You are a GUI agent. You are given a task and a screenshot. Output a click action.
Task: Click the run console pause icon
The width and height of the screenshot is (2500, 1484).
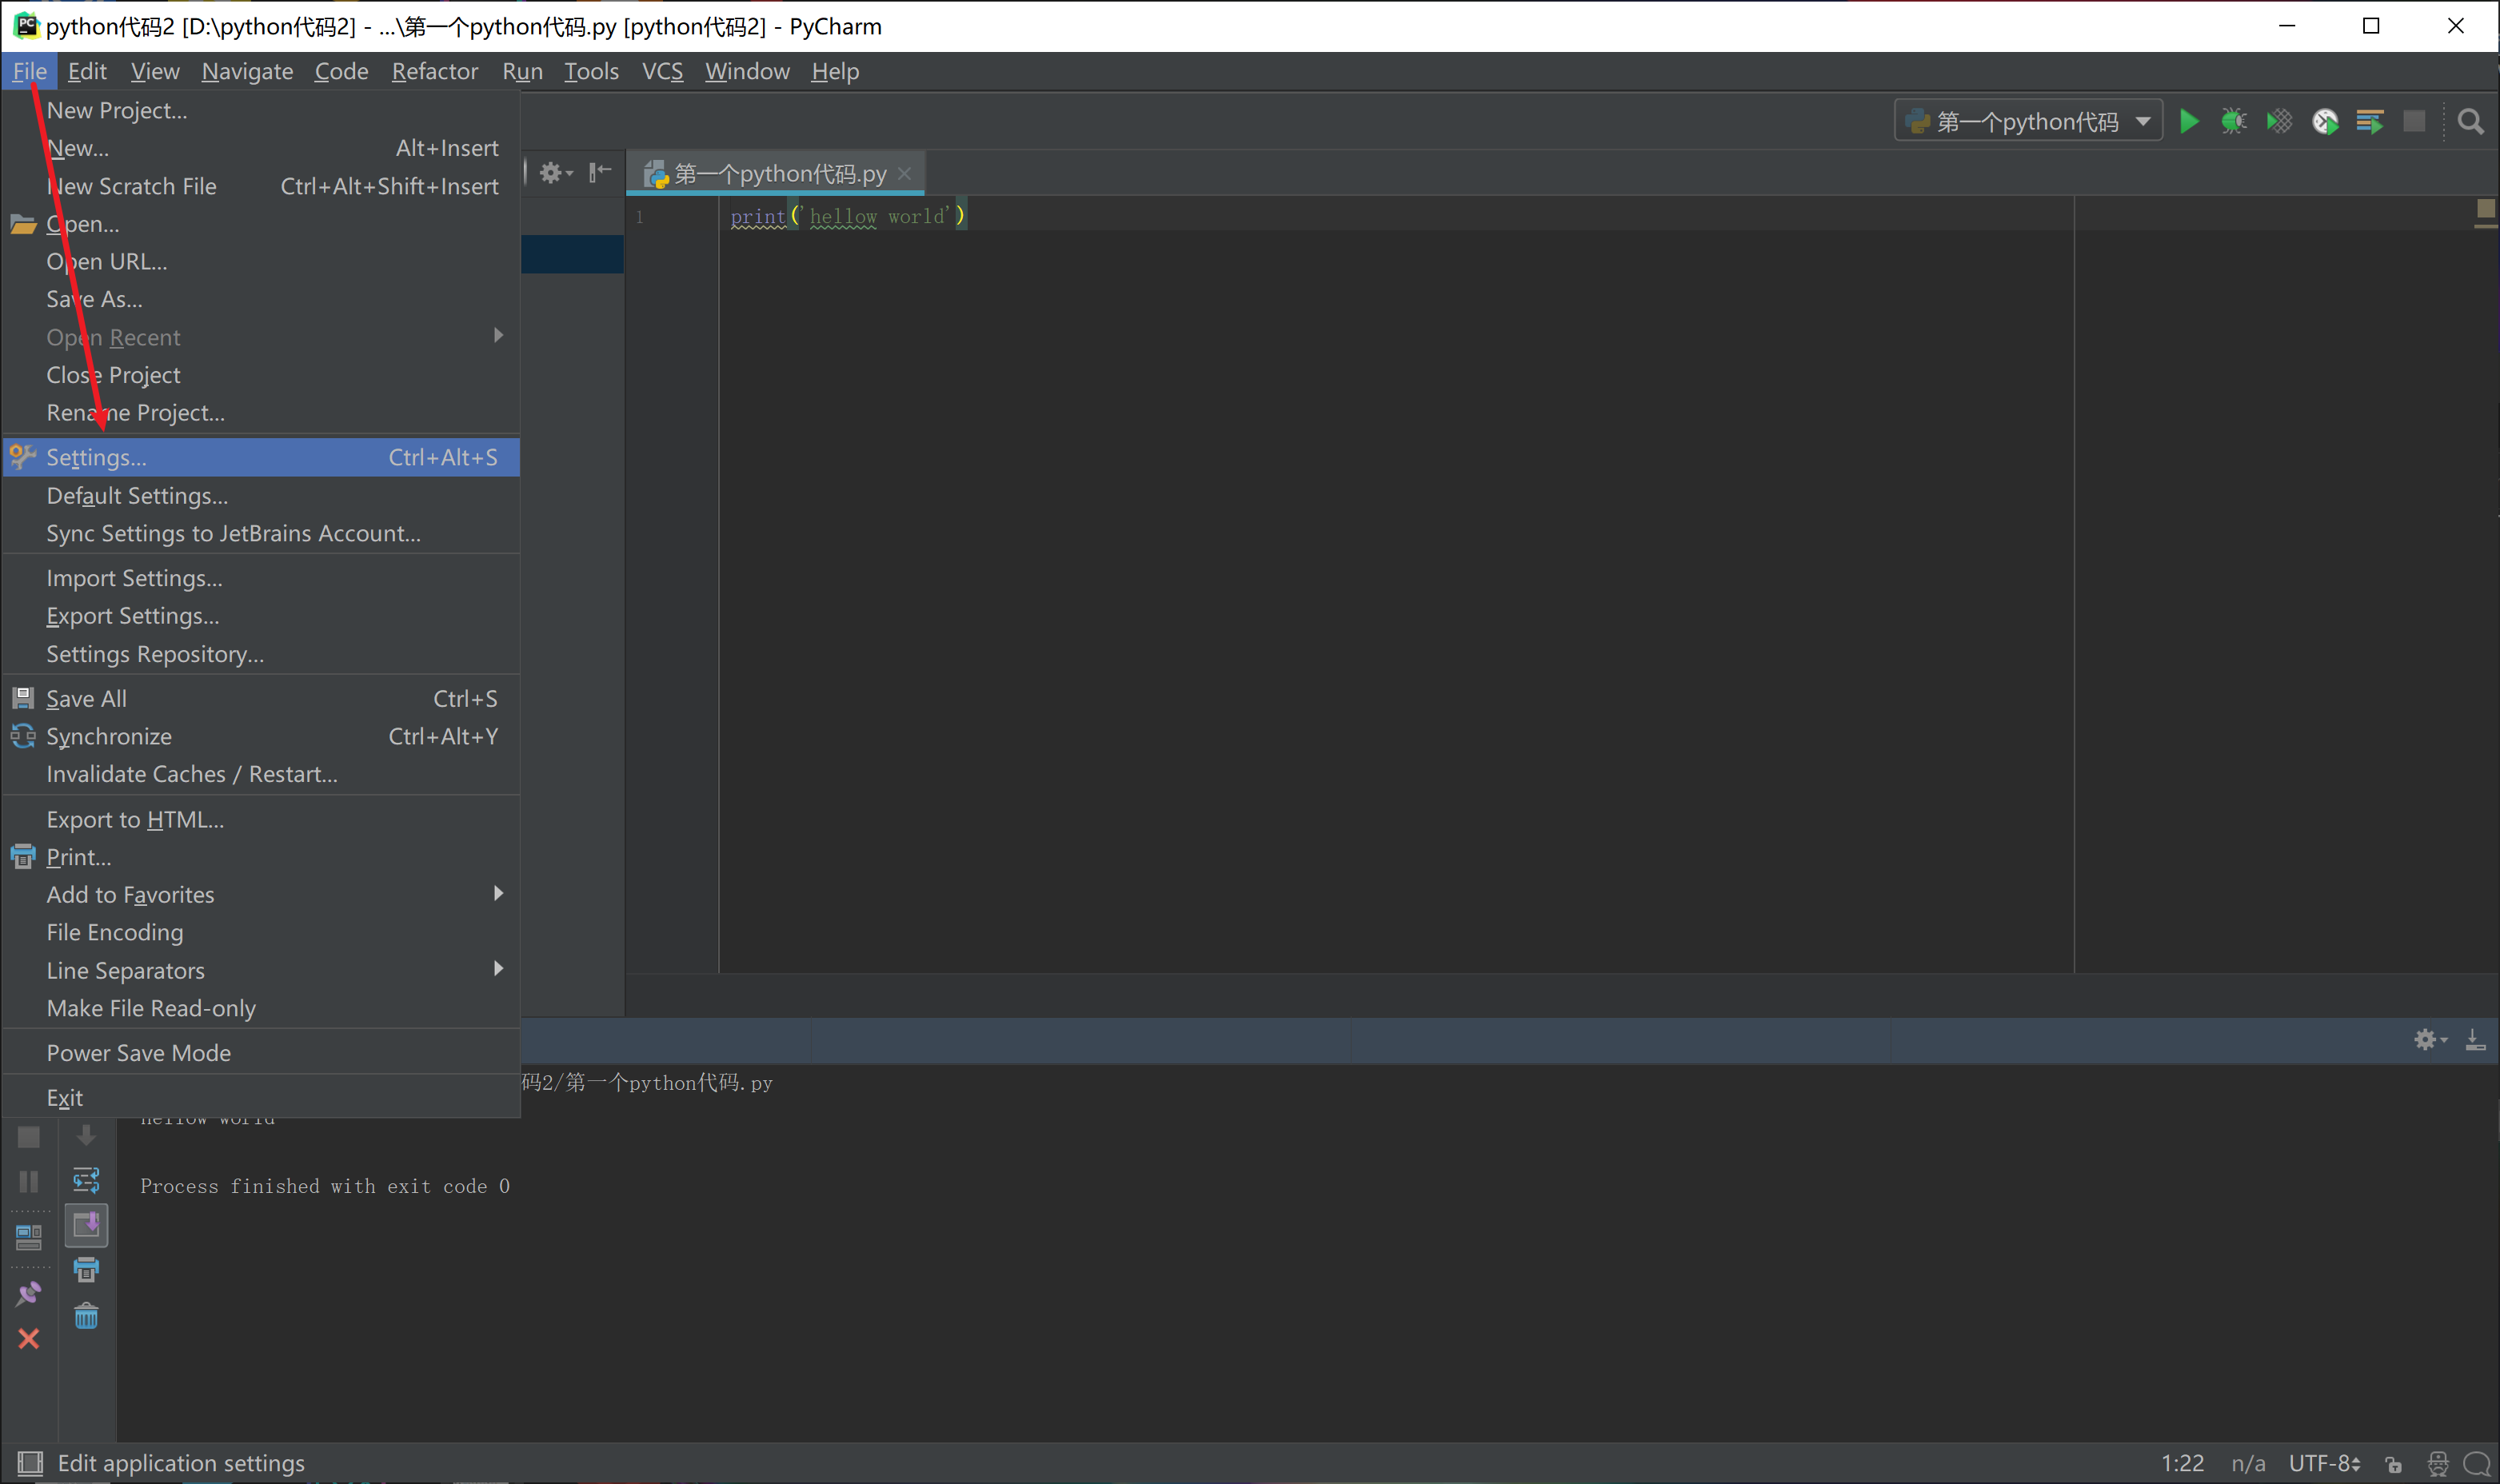click(x=29, y=1181)
